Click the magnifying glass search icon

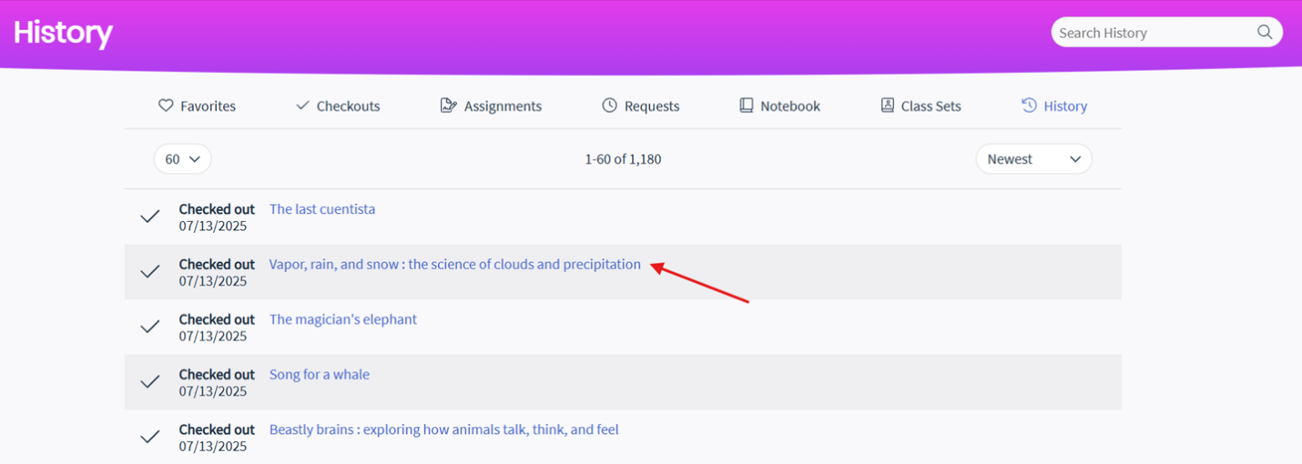(x=1265, y=32)
